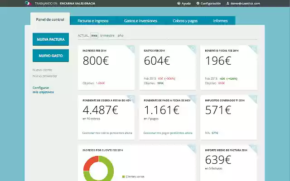Click the user account icon beside demo@cuentica.com
This screenshot has width=290, height=181.
pos(227,3)
